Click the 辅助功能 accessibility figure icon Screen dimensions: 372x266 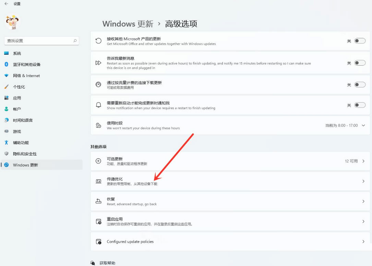[7, 142]
